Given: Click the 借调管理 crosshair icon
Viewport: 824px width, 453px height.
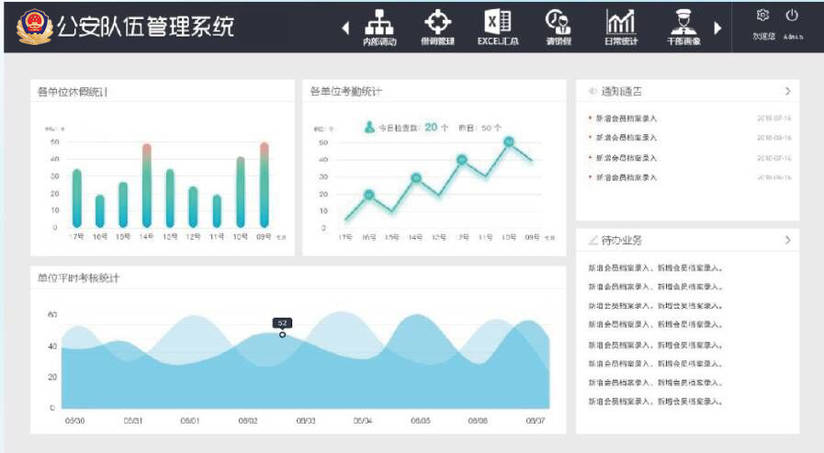Looking at the screenshot, I should pyautogui.click(x=437, y=22).
